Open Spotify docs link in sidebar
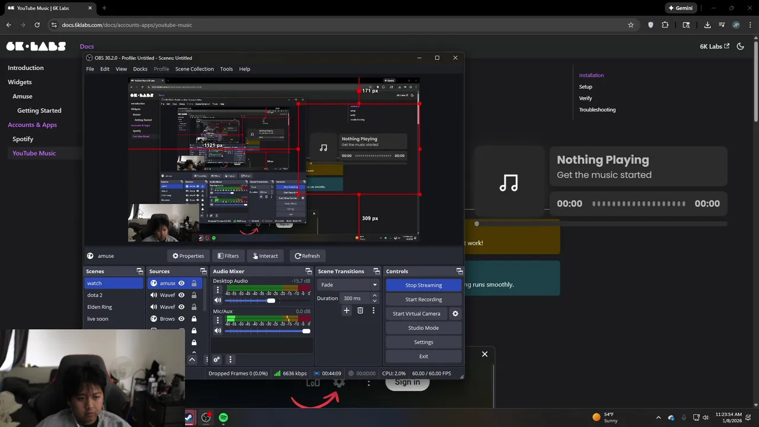The image size is (759, 427). 23,139
